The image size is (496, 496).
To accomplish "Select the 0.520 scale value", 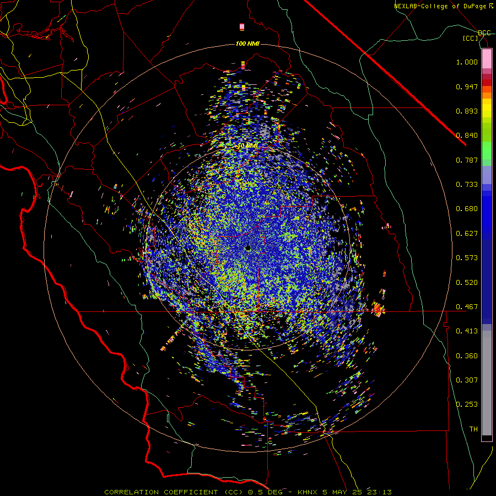I will click(x=467, y=283).
